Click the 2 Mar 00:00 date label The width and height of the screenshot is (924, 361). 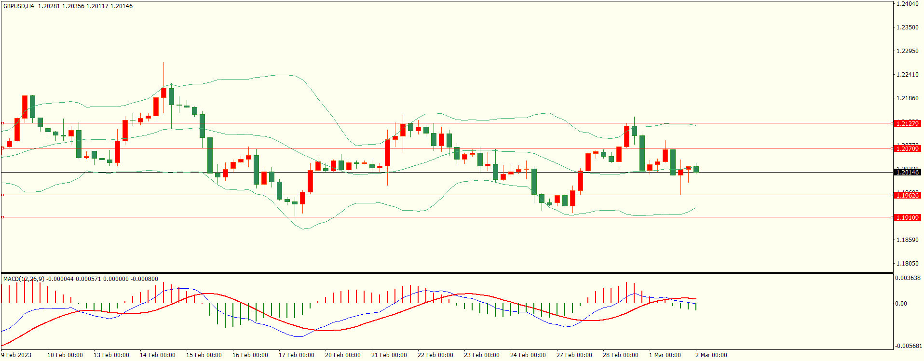pos(711,355)
